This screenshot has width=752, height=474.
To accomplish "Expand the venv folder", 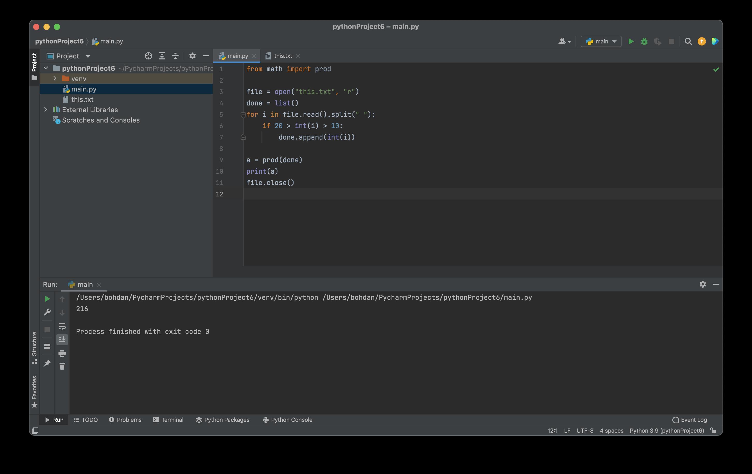I will click(x=55, y=79).
